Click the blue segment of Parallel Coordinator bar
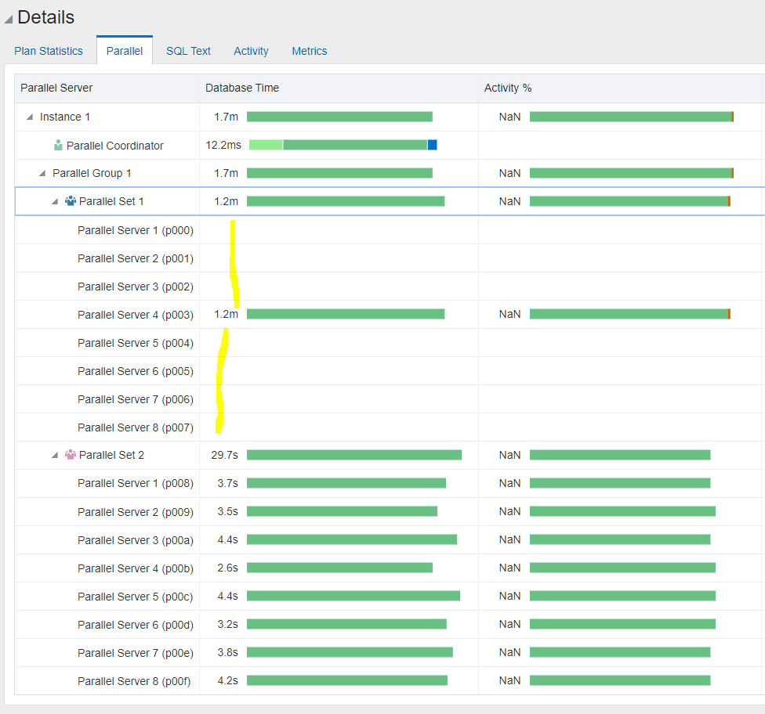The image size is (765, 714). point(432,145)
